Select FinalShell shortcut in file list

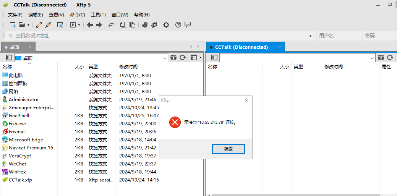click(19, 115)
